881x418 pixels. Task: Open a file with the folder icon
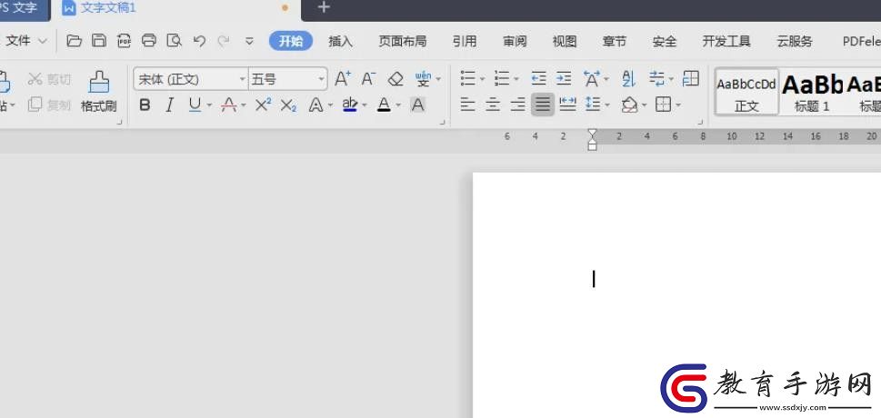(75, 41)
